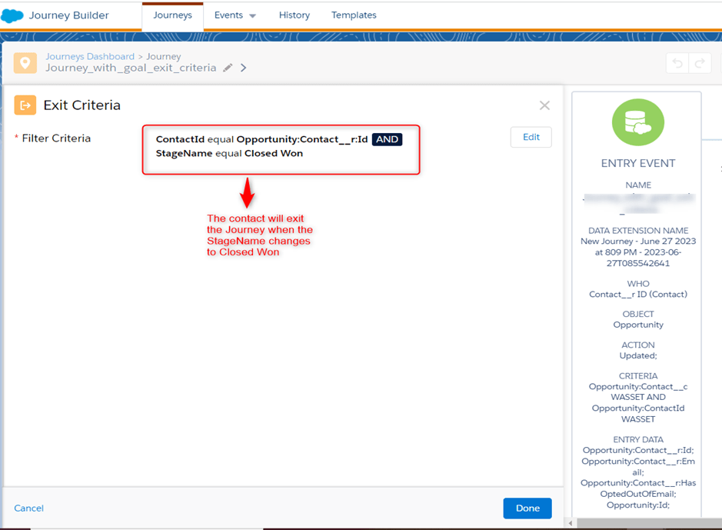Select the CRITERIA label in entry panel
The image size is (722, 530).
coord(638,376)
